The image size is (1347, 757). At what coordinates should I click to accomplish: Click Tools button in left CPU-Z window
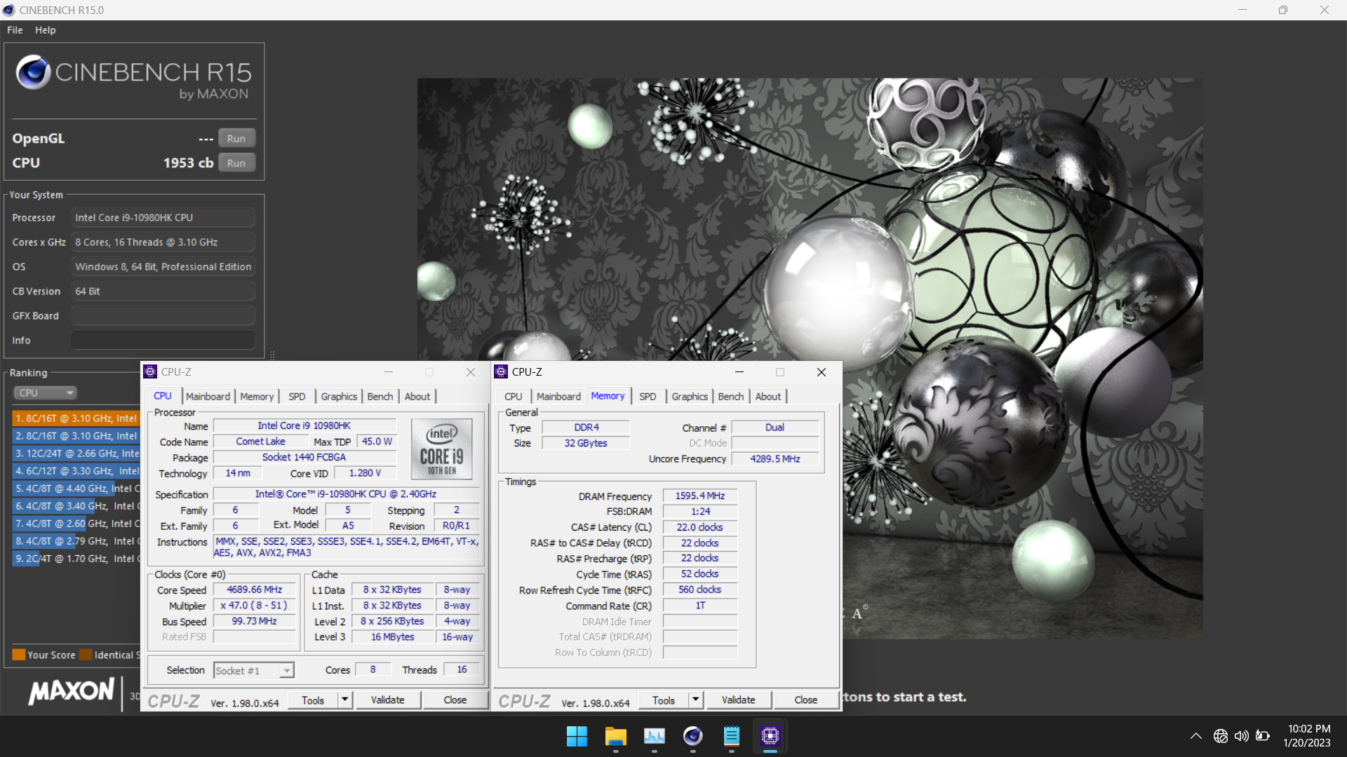point(313,700)
